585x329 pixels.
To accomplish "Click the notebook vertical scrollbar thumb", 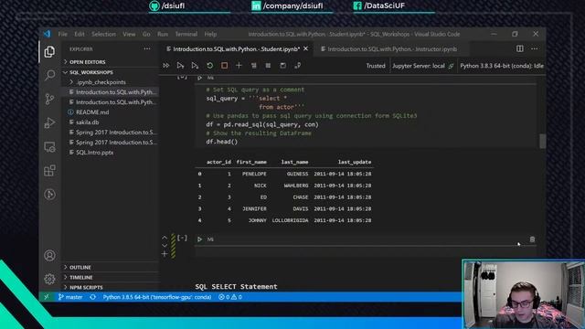I will coord(542,141).
